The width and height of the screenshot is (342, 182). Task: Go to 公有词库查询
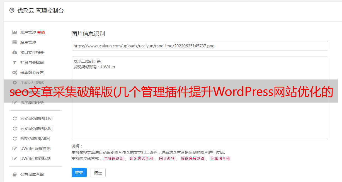[x=32, y=174]
